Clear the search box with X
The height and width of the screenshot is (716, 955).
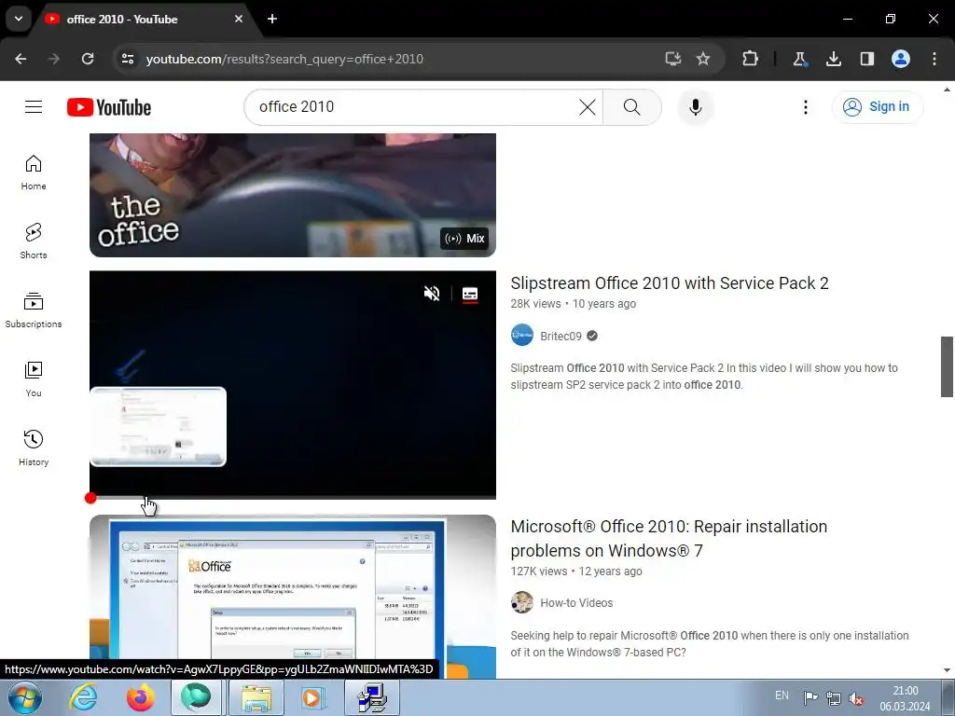point(588,107)
